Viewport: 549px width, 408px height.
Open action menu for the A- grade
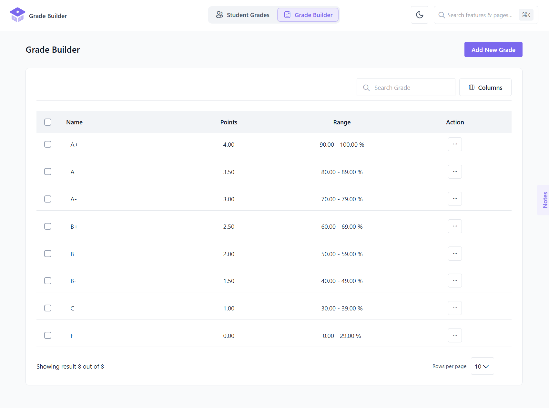click(455, 199)
